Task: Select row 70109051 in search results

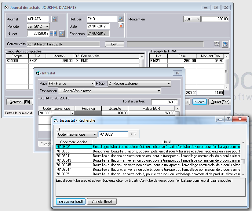Action: click(x=148, y=174)
